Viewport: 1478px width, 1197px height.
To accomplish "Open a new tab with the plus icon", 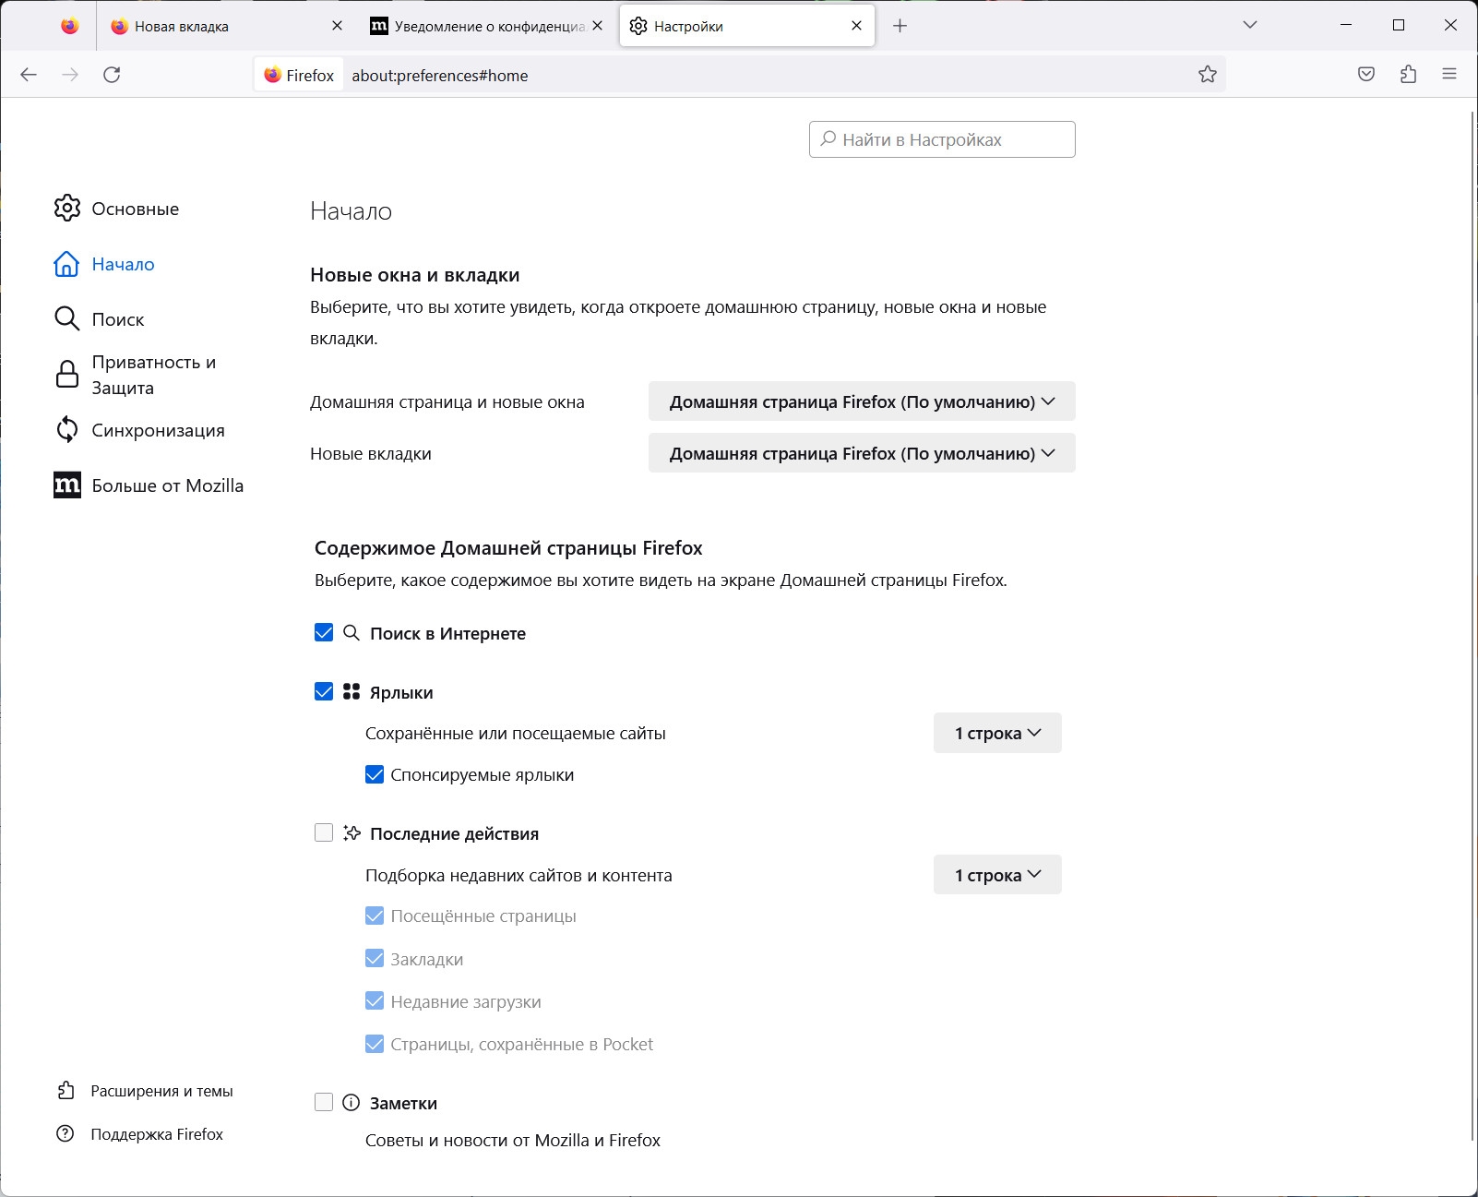I will coord(900,26).
